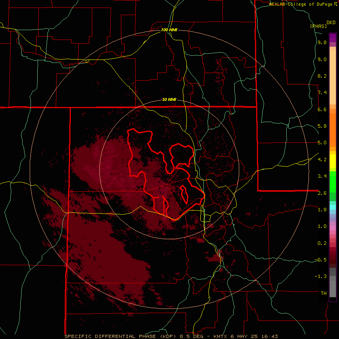The image size is (339, 339).
Task: Select the [PHAS] units label
Action: click(x=318, y=26)
